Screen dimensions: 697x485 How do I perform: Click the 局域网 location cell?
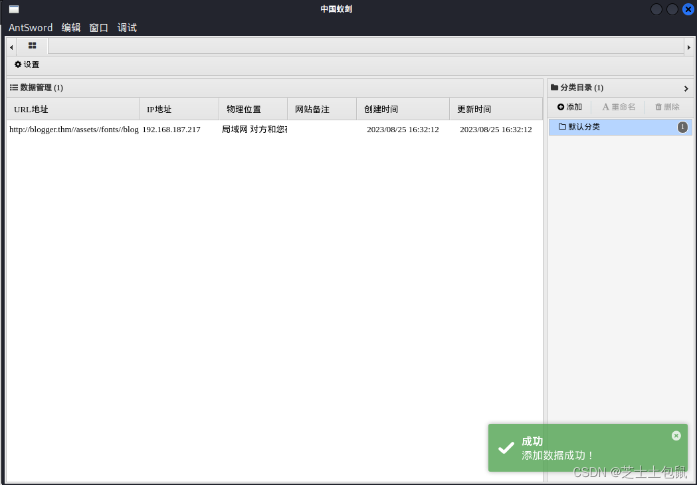254,130
